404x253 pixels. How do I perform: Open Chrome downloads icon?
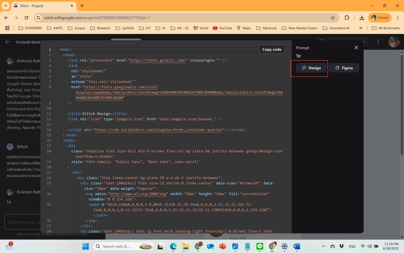point(362,18)
